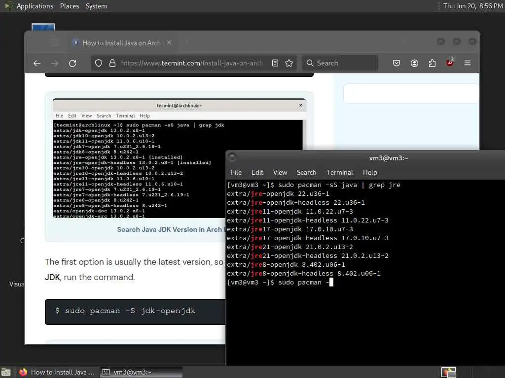The height and width of the screenshot is (378, 505).
Task: Close the How to Install Java tab
Action: point(170,42)
